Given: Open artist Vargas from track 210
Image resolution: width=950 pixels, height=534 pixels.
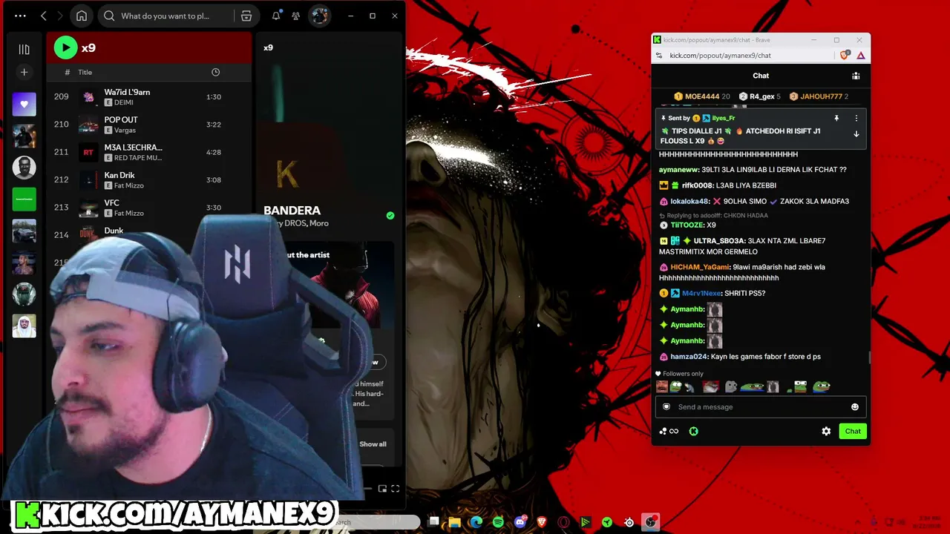Looking at the screenshot, I should (125, 130).
